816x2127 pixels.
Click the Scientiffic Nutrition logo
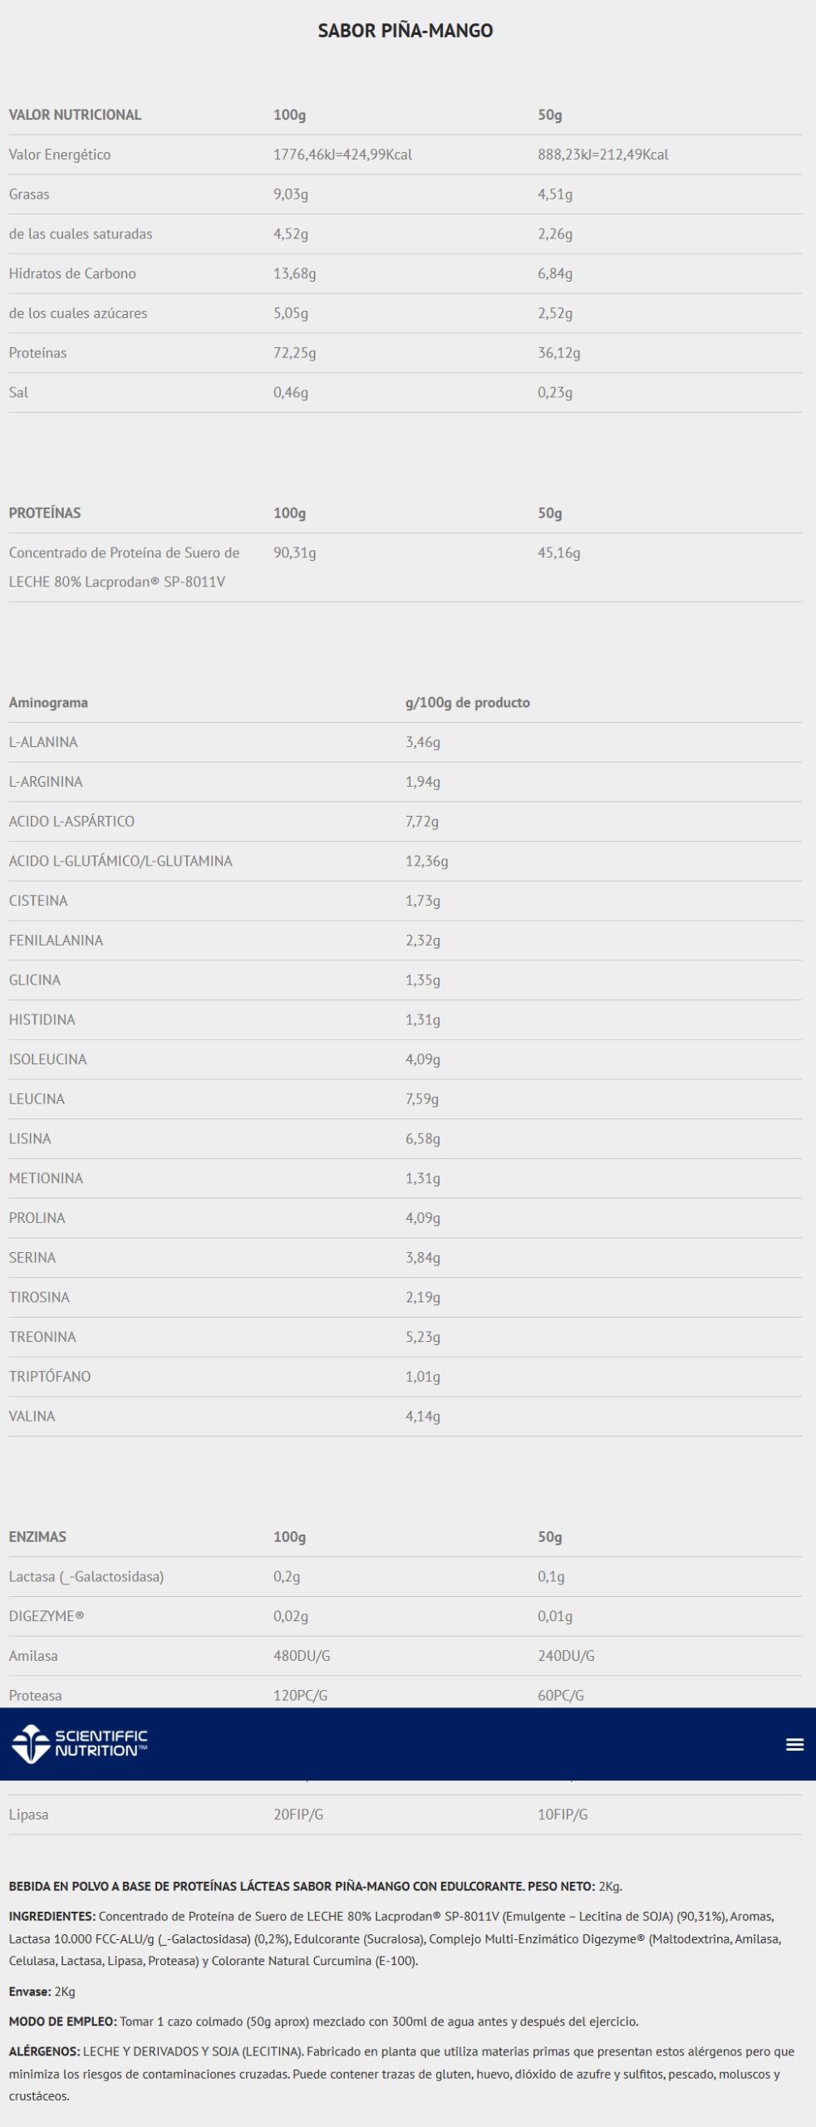[80, 1743]
